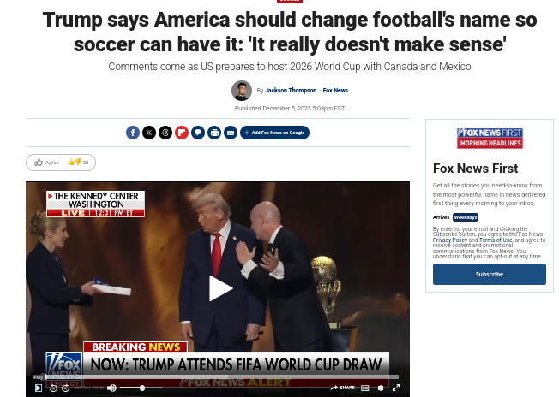Viewport: 559px width, 397px height.
Task: Print article using printer icon
Action: click(x=214, y=133)
